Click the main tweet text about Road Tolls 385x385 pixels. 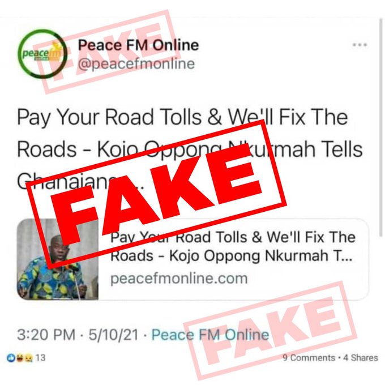[190, 149]
